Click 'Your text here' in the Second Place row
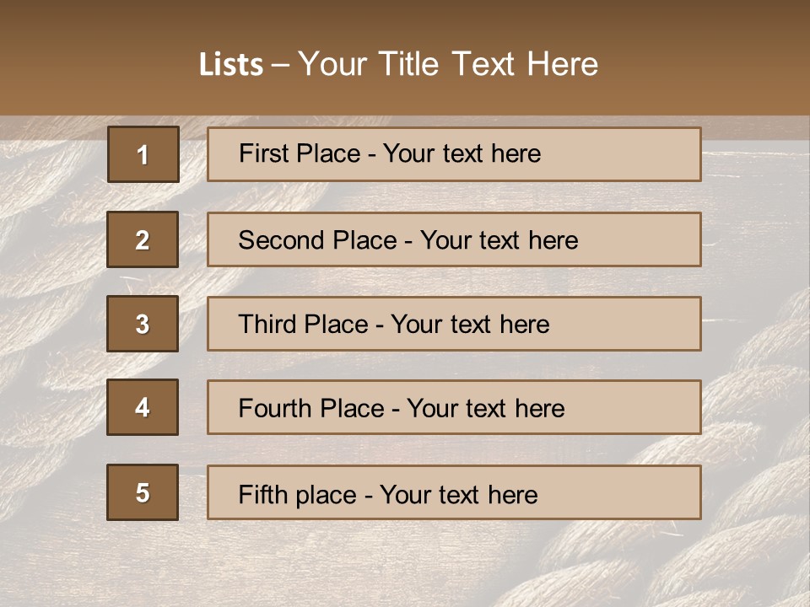Screen dimensions: 810x607 (x=499, y=240)
